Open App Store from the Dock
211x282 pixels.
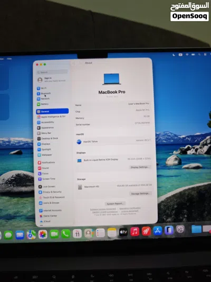(x=158, y=231)
